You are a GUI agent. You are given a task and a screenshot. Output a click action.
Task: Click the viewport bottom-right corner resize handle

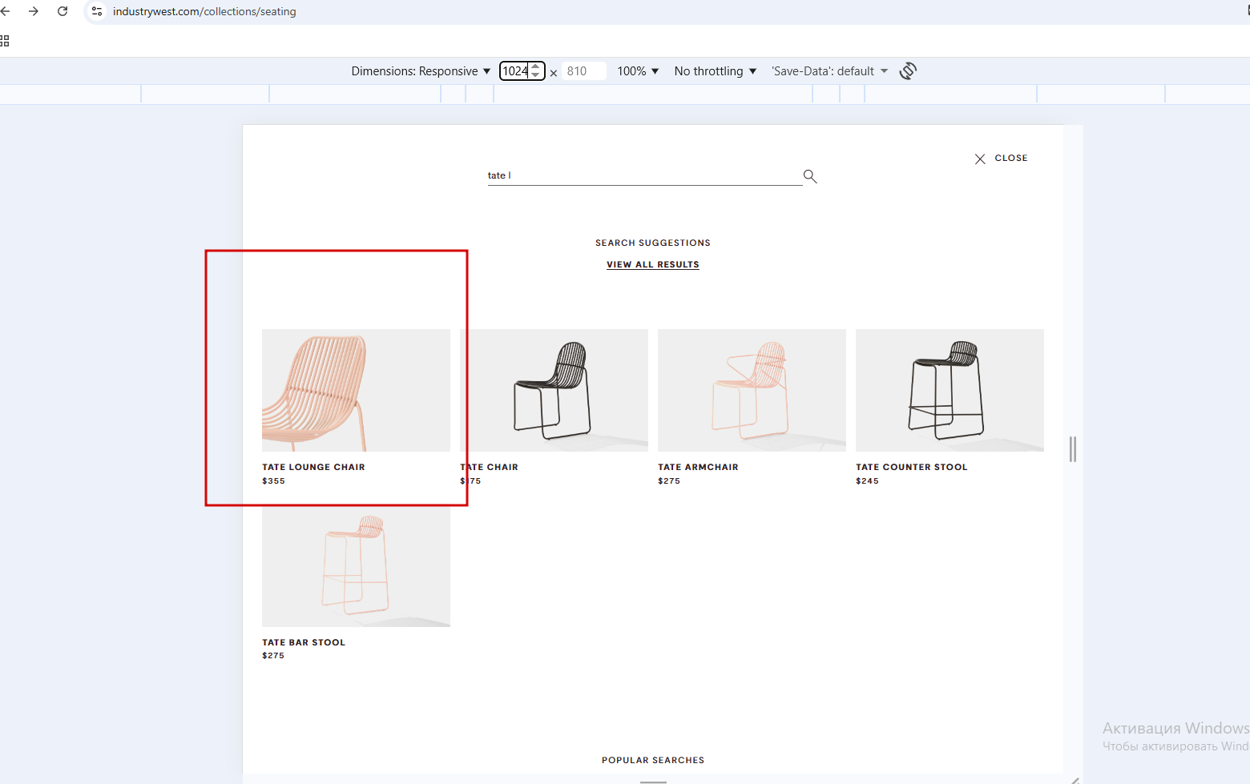pos(1075,781)
